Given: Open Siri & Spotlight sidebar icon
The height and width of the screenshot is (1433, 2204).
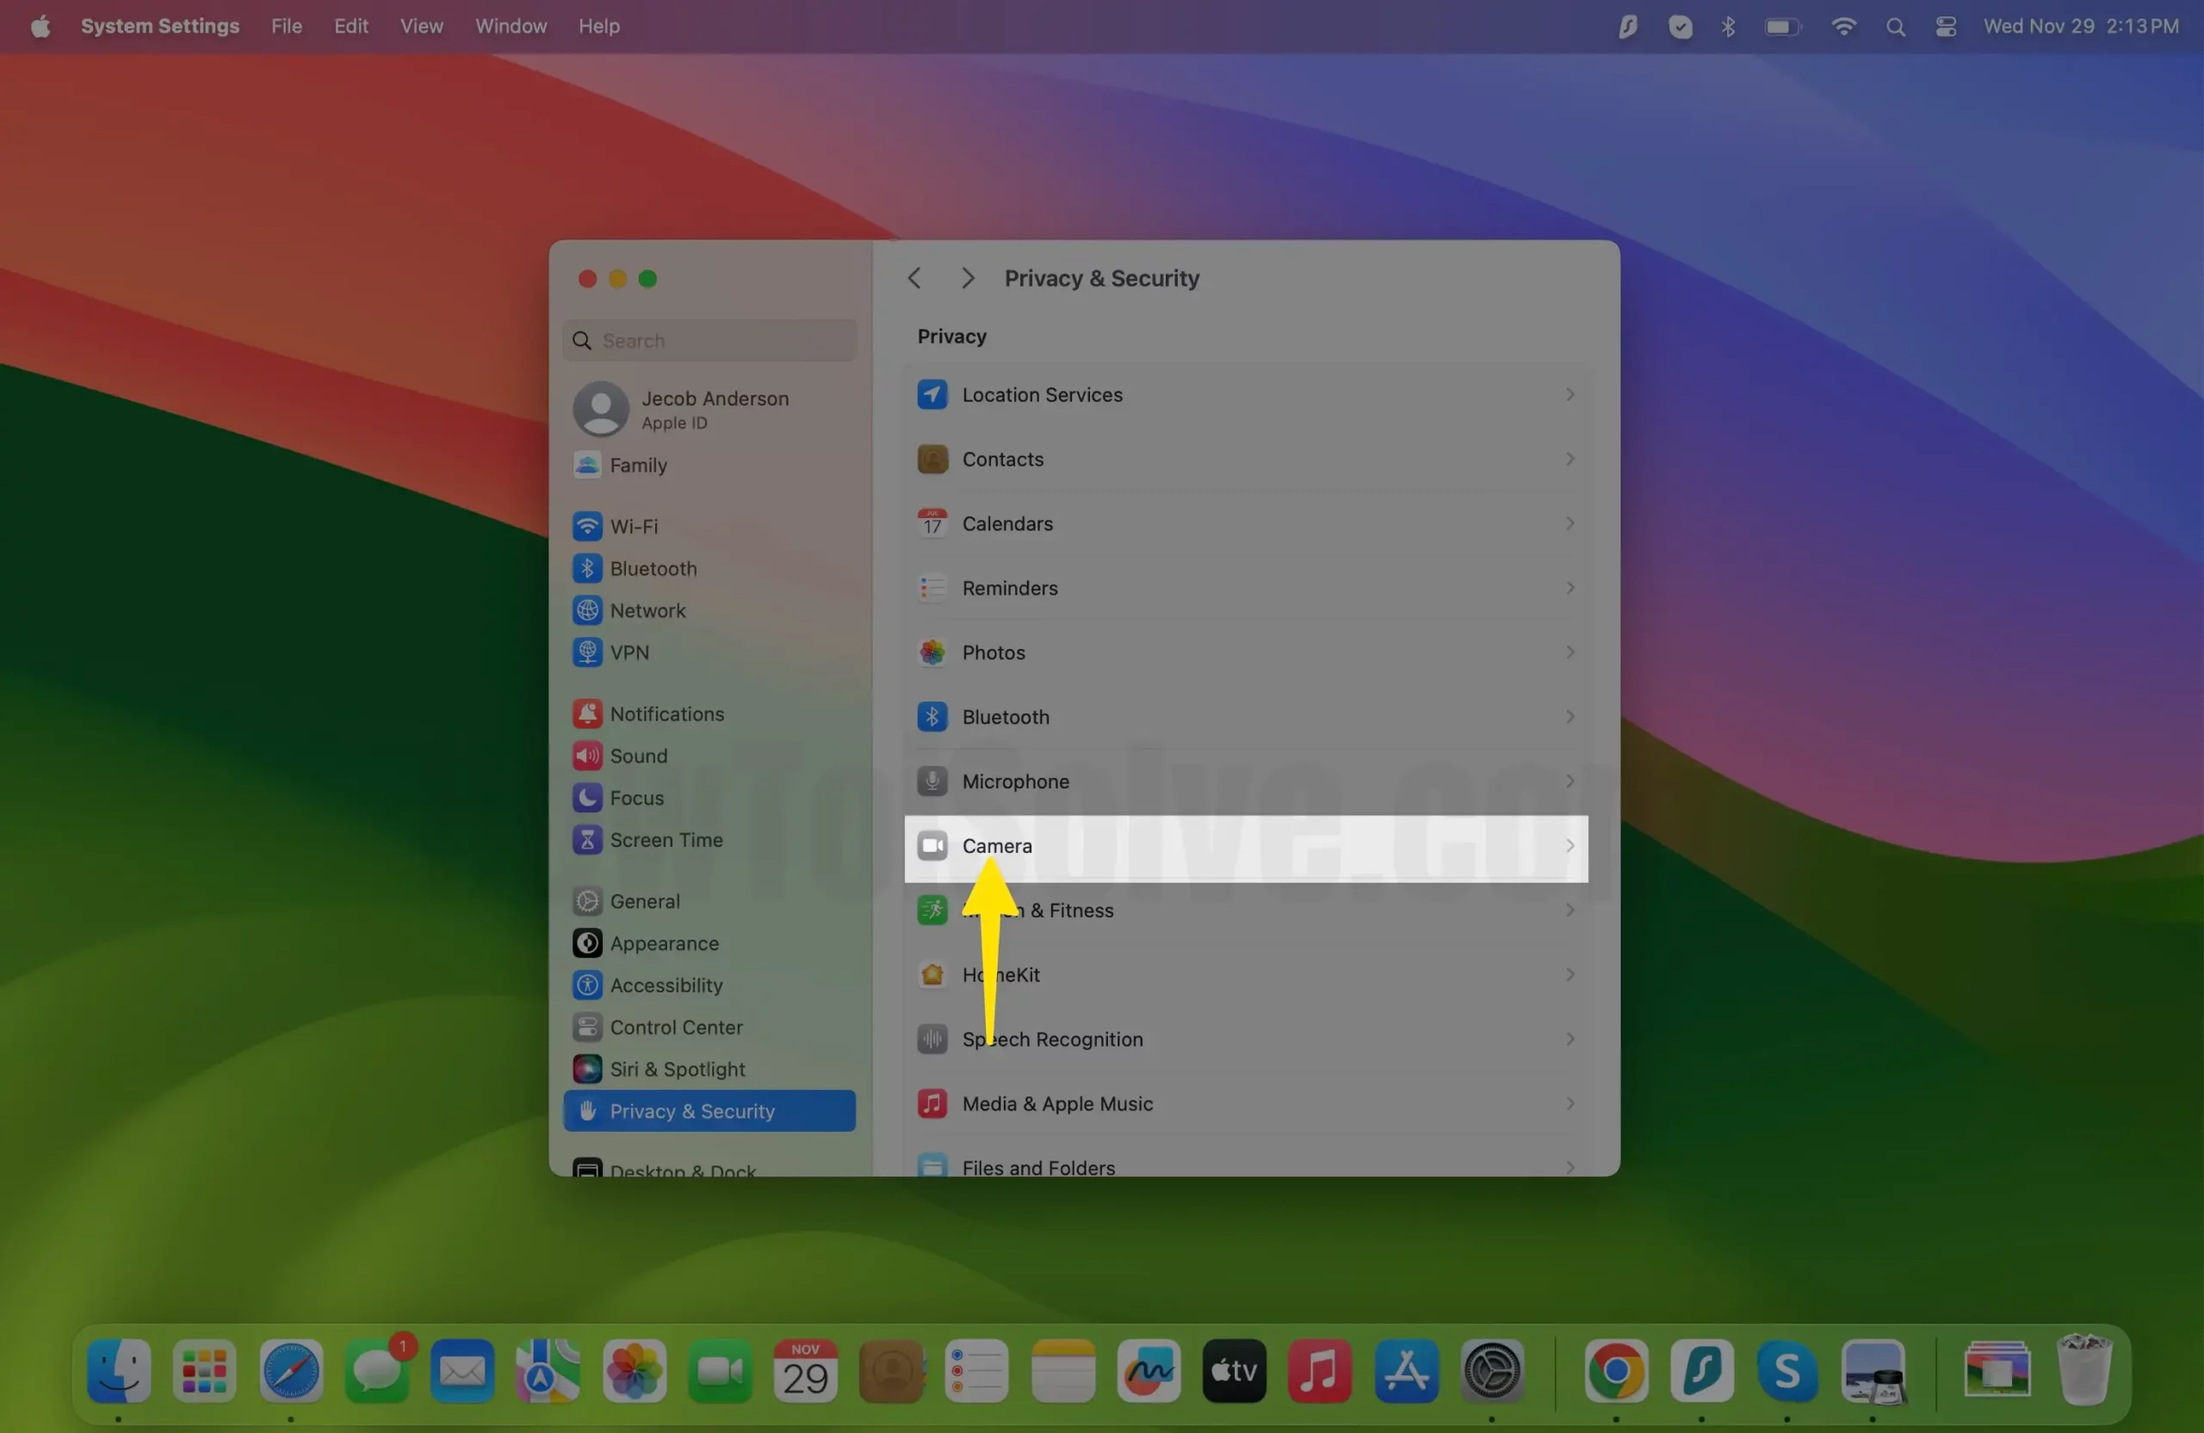Looking at the screenshot, I should coord(587,1069).
